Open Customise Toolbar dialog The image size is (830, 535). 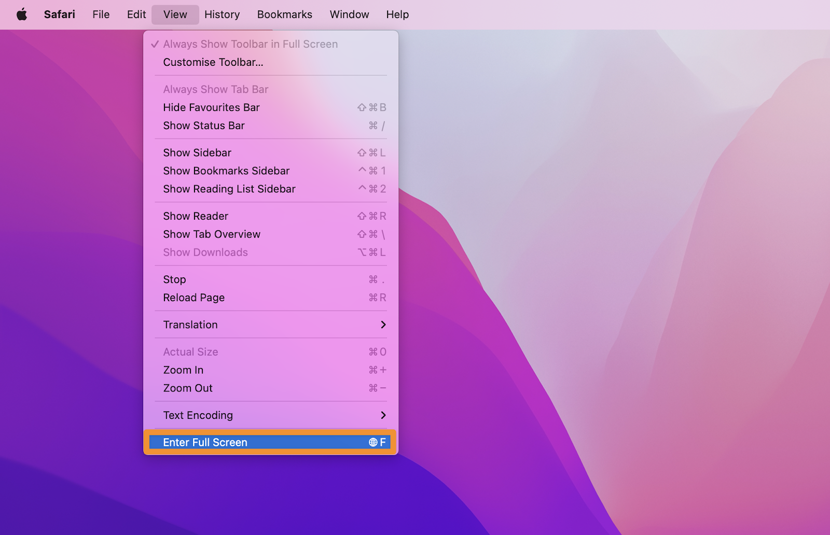click(x=213, y=62)
